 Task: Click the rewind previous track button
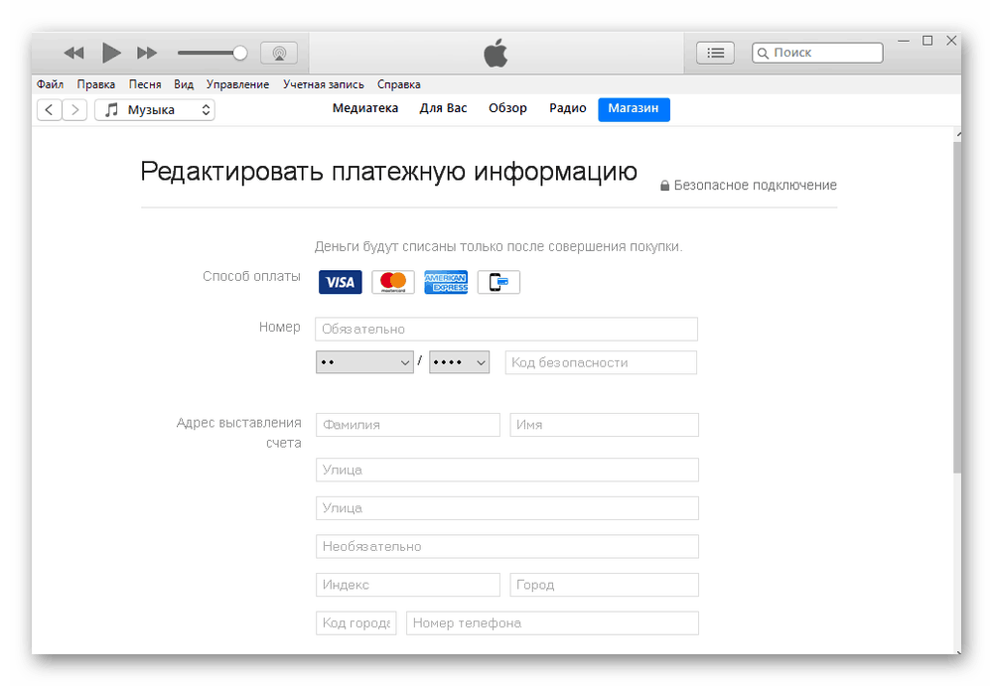point(74,53)
